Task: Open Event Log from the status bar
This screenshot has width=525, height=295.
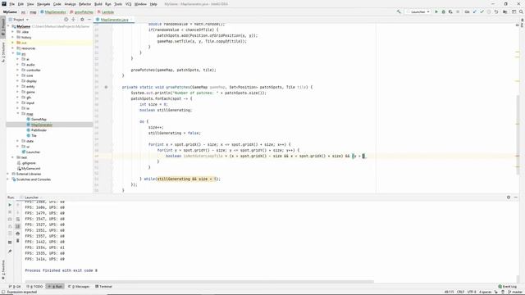Action: pos(507,287)
